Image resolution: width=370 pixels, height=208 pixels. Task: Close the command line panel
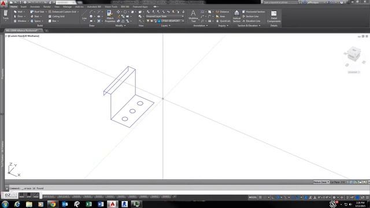coord(7,188)
